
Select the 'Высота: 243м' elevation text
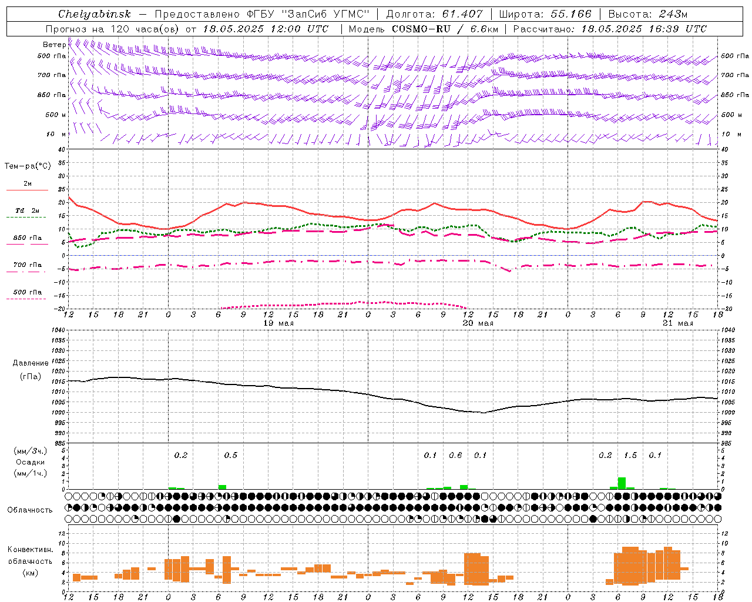[648, 14]
